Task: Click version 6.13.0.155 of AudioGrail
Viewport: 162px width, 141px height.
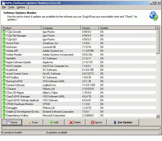Action: coord(88,70)
